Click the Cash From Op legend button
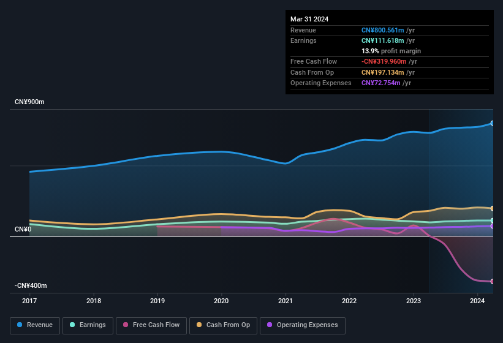 pos(223,325)
